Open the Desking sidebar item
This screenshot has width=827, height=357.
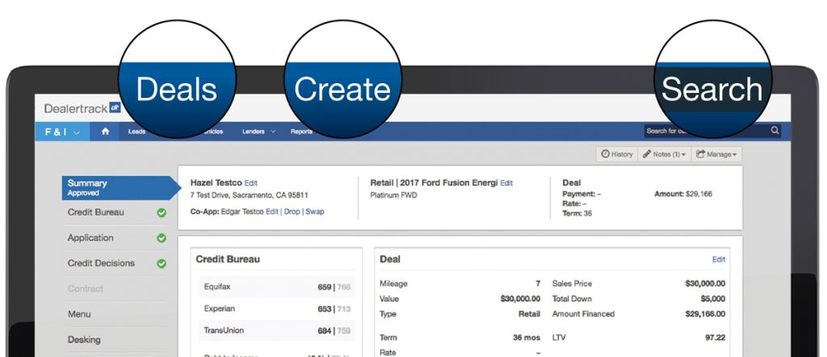coord(84,339)
